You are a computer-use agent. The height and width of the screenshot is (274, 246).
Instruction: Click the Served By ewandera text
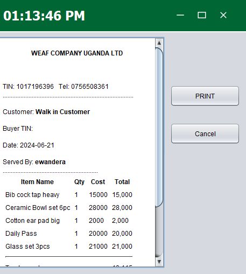34,162
